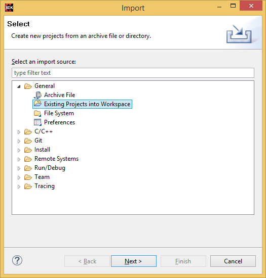Maximize the Import dialog window
This screenshot has height=278, width=266.
[233, 6]
